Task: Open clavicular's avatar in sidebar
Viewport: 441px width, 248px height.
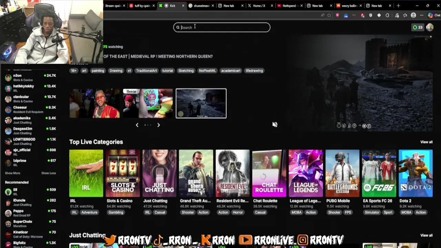Action: click(x=8, y=99)
